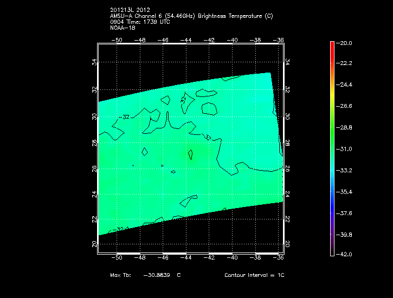The height and width of the screenshot is (298, 393).
Task: Click the Contour Interval = 1C label
Action: coord(254,275)
